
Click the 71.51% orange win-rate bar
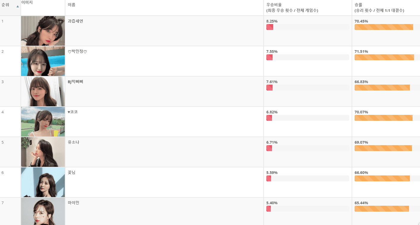(384, 57)
